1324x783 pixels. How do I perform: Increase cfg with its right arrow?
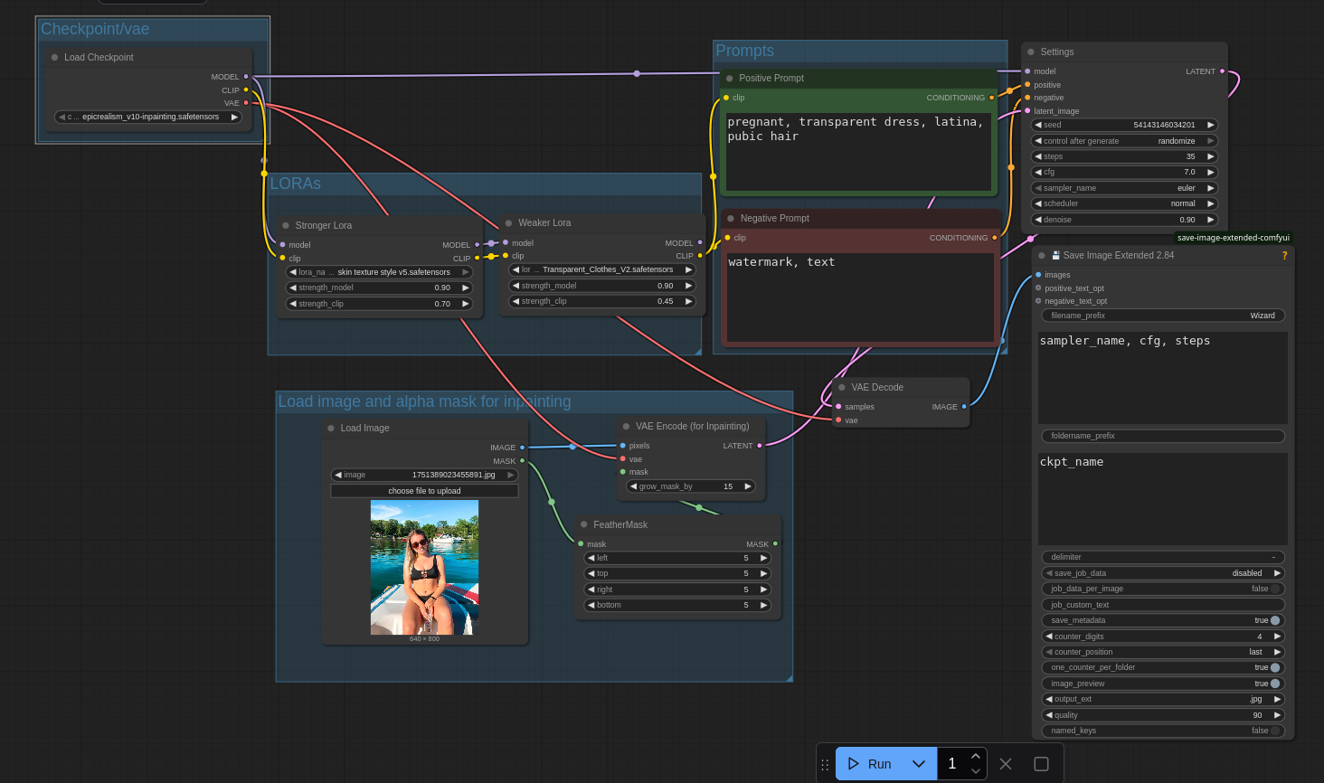(x=1210, y=172)
